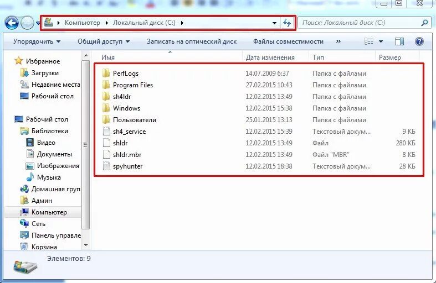Click the magnifying glass search icon

click(x=424, y=23)
